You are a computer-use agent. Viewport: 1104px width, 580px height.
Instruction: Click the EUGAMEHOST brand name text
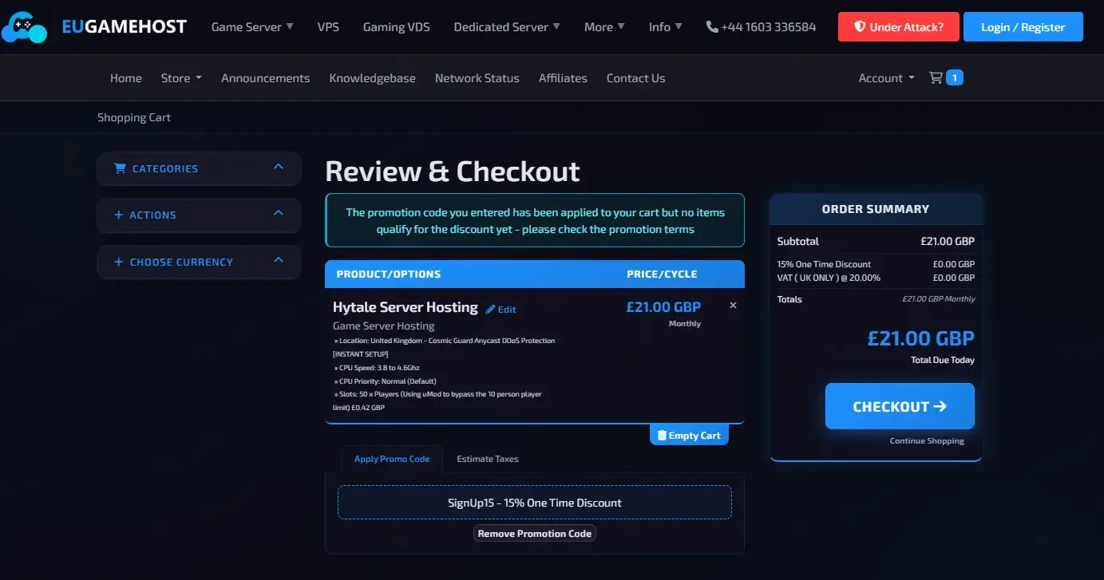coord(125,27)
